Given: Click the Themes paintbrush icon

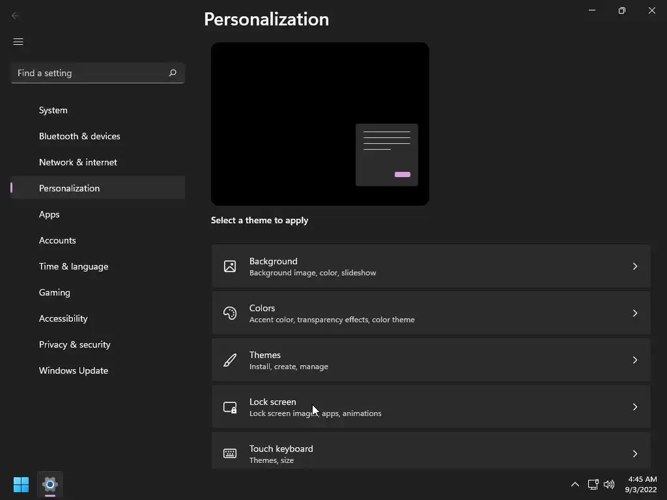Looking at the screenshot, I should pos(230,360).
